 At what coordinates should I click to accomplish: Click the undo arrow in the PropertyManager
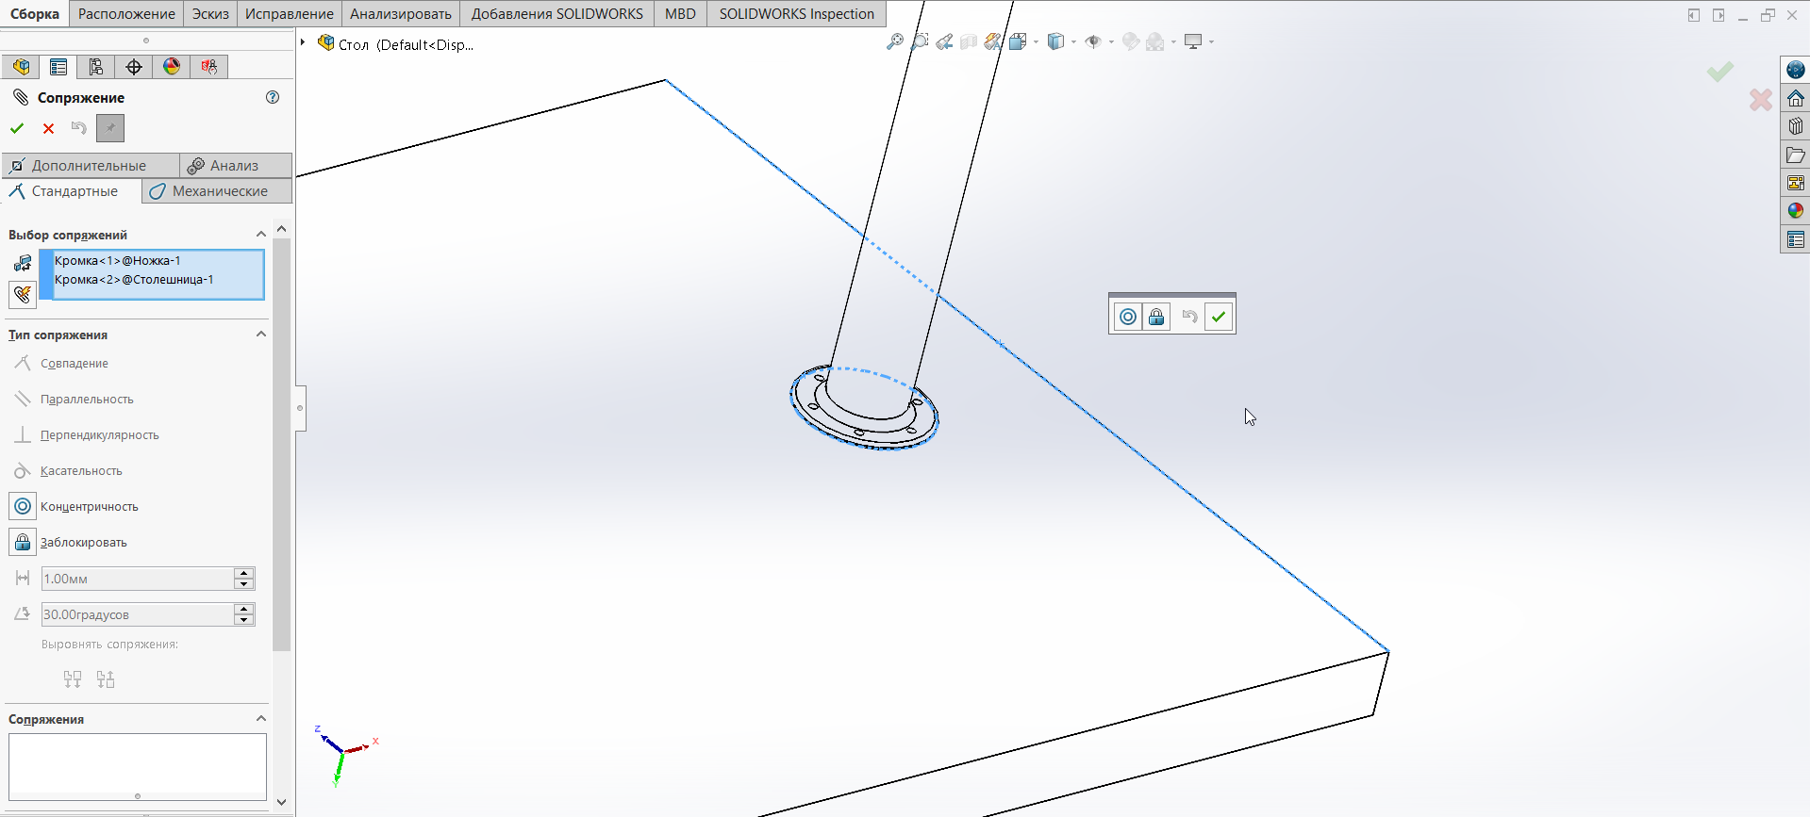pos(79,128)
